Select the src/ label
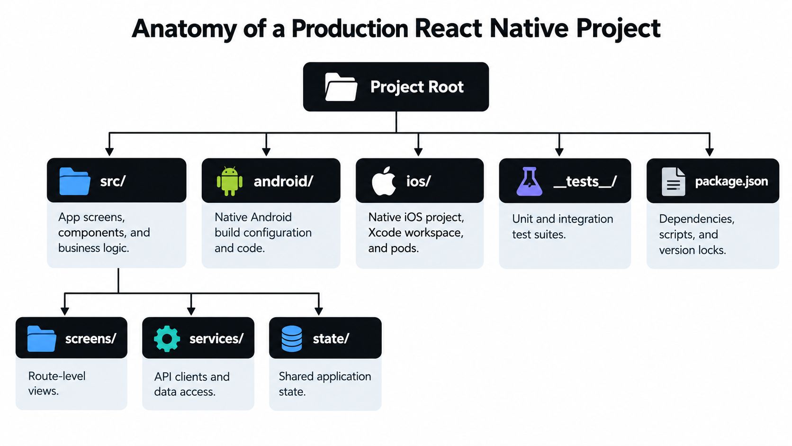The image size is (792, 446). 113,181
